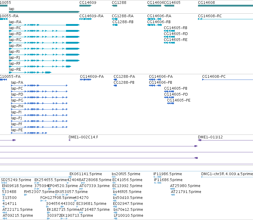
Task: Click the AT09215.5prime EST label
Action: [18, 216]
